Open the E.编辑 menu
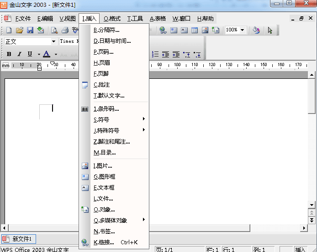 point(45,19)
